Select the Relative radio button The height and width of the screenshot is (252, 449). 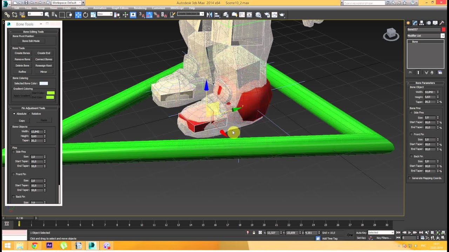tap(29, 114)
